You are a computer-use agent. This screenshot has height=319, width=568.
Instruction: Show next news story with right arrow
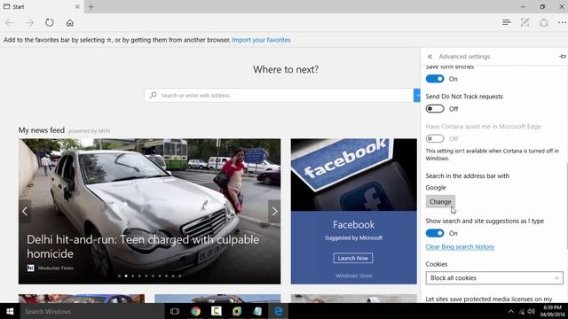coord(274,211)
